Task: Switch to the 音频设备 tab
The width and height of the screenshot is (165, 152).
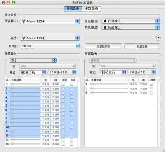Action: (x=73, y=9)
